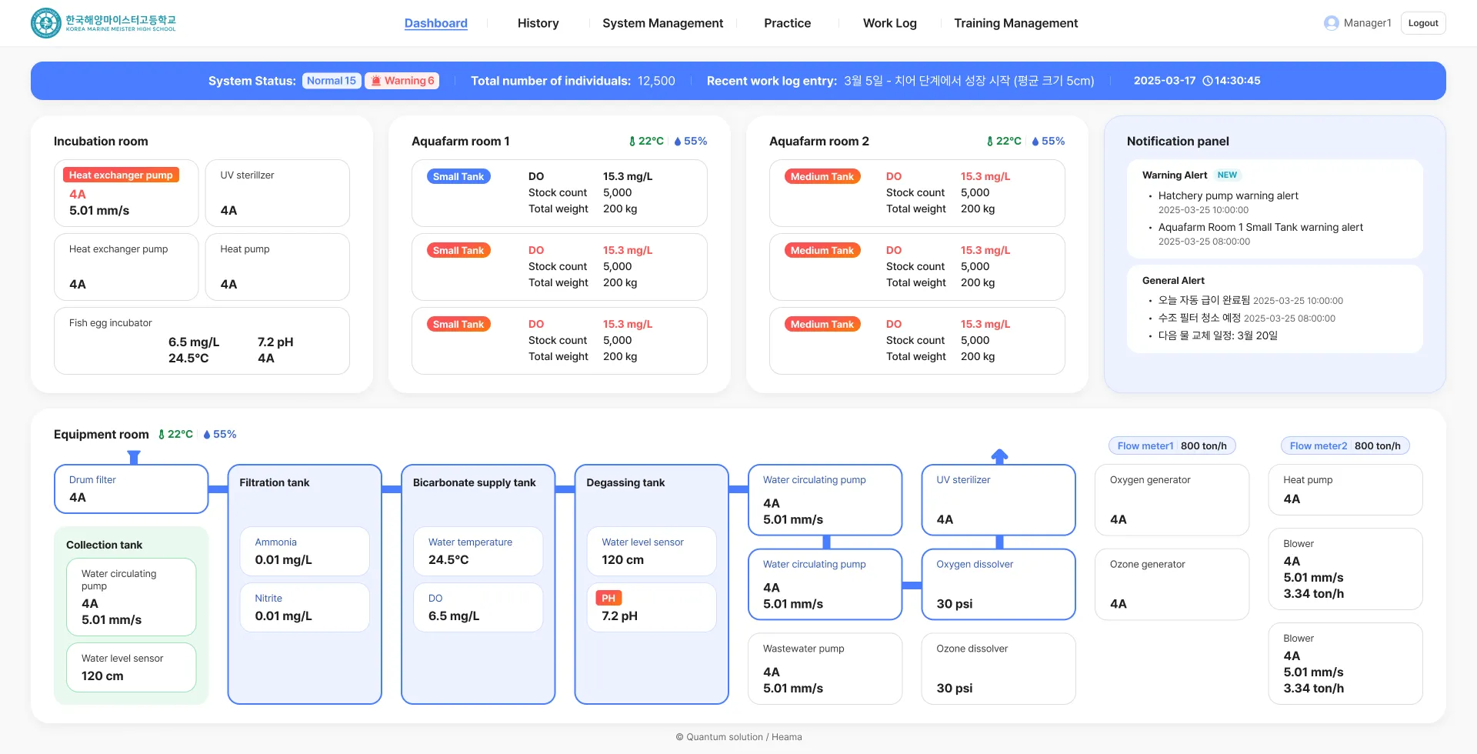The width and height of the screenshot is (1477, 754).
Task: Select the Oxygen generator card
Action: [1172, 500]
